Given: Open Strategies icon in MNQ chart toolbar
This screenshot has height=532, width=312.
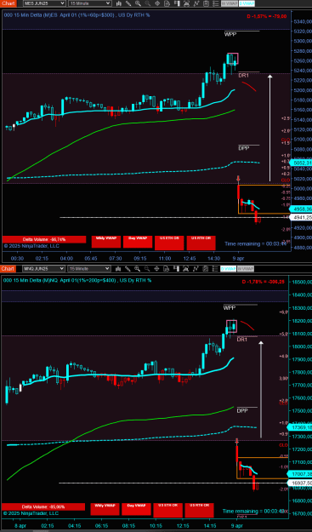Looking at the screenshot, I should [x=196, y=269].
